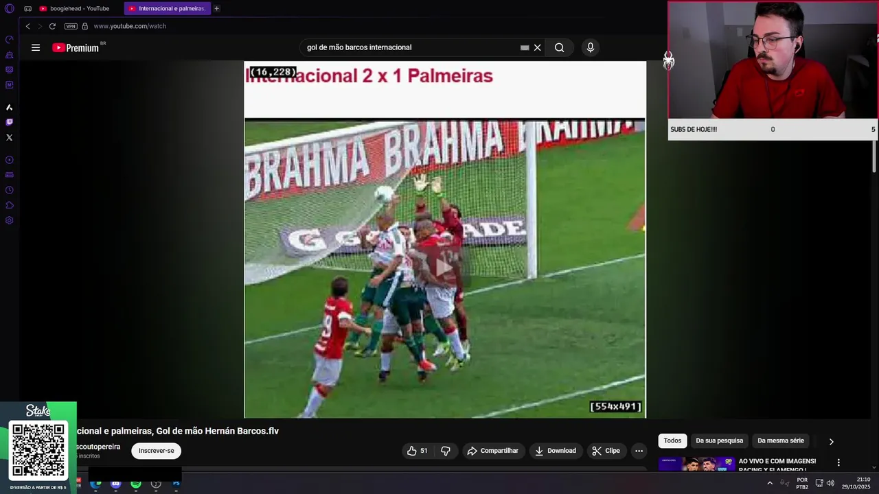
Task: Open the scoutopereira channel name
Action: coord(98,447)
